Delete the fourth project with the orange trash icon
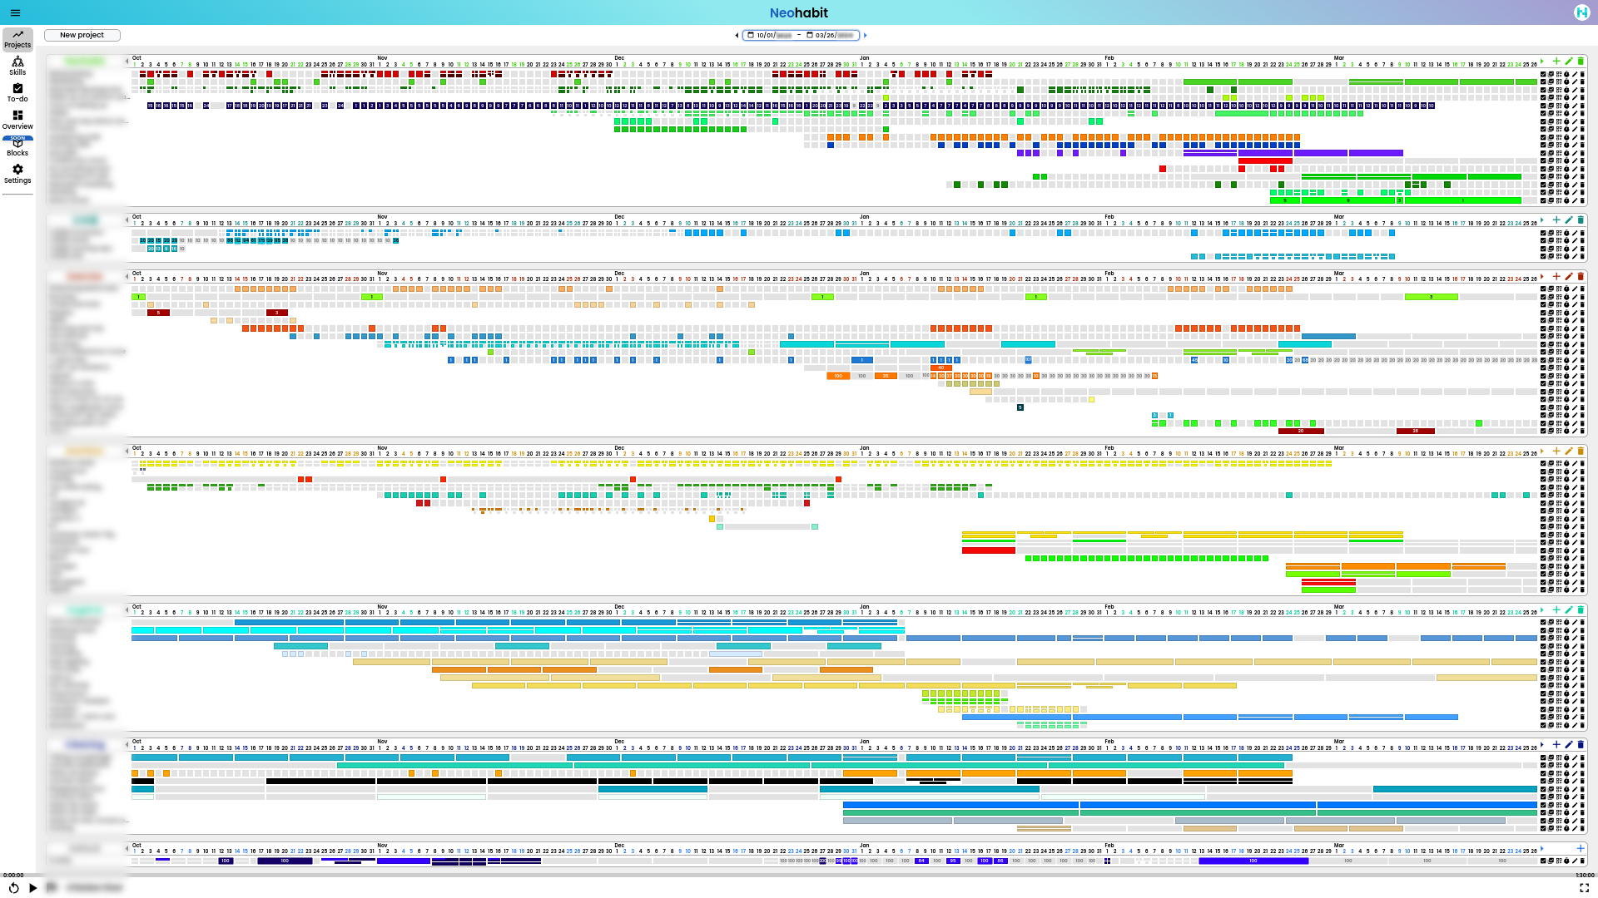 1581,451
